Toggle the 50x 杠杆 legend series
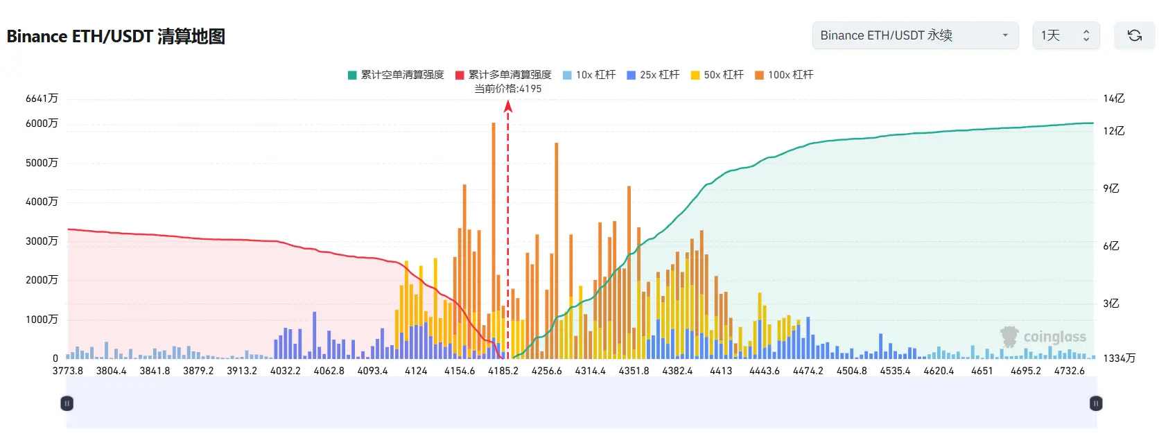The width and height of the screenshot is (1159, 438). pos(717,75)
